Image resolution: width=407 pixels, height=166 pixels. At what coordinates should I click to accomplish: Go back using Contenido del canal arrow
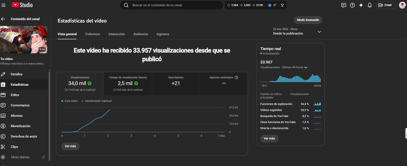click(3, 19)
